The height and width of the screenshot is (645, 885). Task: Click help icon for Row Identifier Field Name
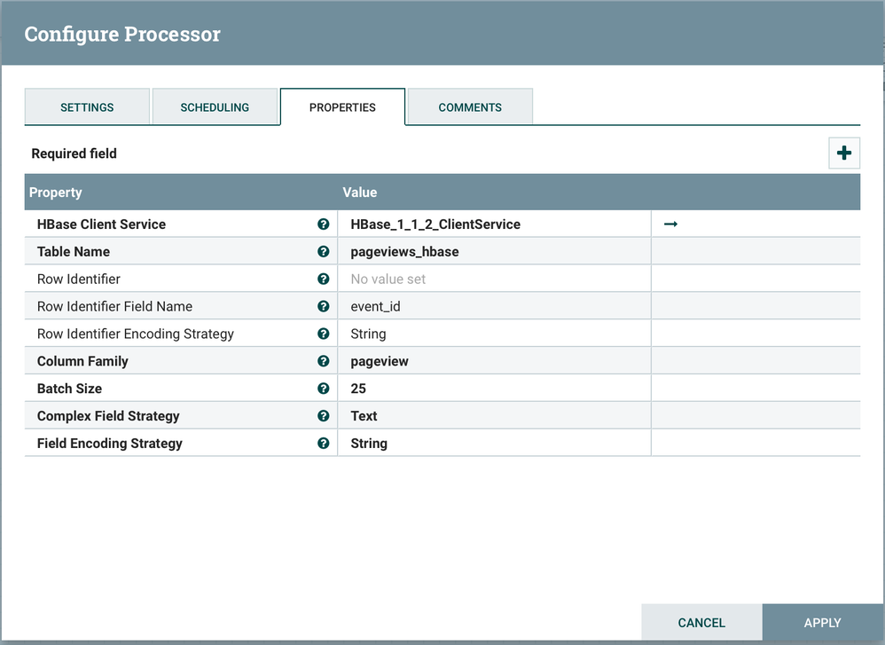click(x=324, y=307)
